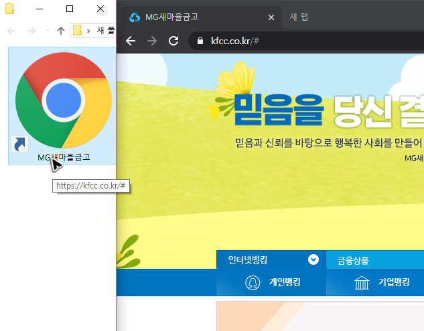Go to 개인뱅킹 personal banking
Image resolution: width=424 pixels, height=331 pixels.
coord(271,282)
